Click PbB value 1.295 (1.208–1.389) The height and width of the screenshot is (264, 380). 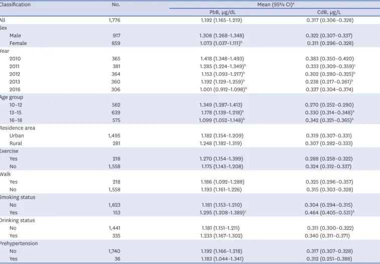tap(223, 213)
